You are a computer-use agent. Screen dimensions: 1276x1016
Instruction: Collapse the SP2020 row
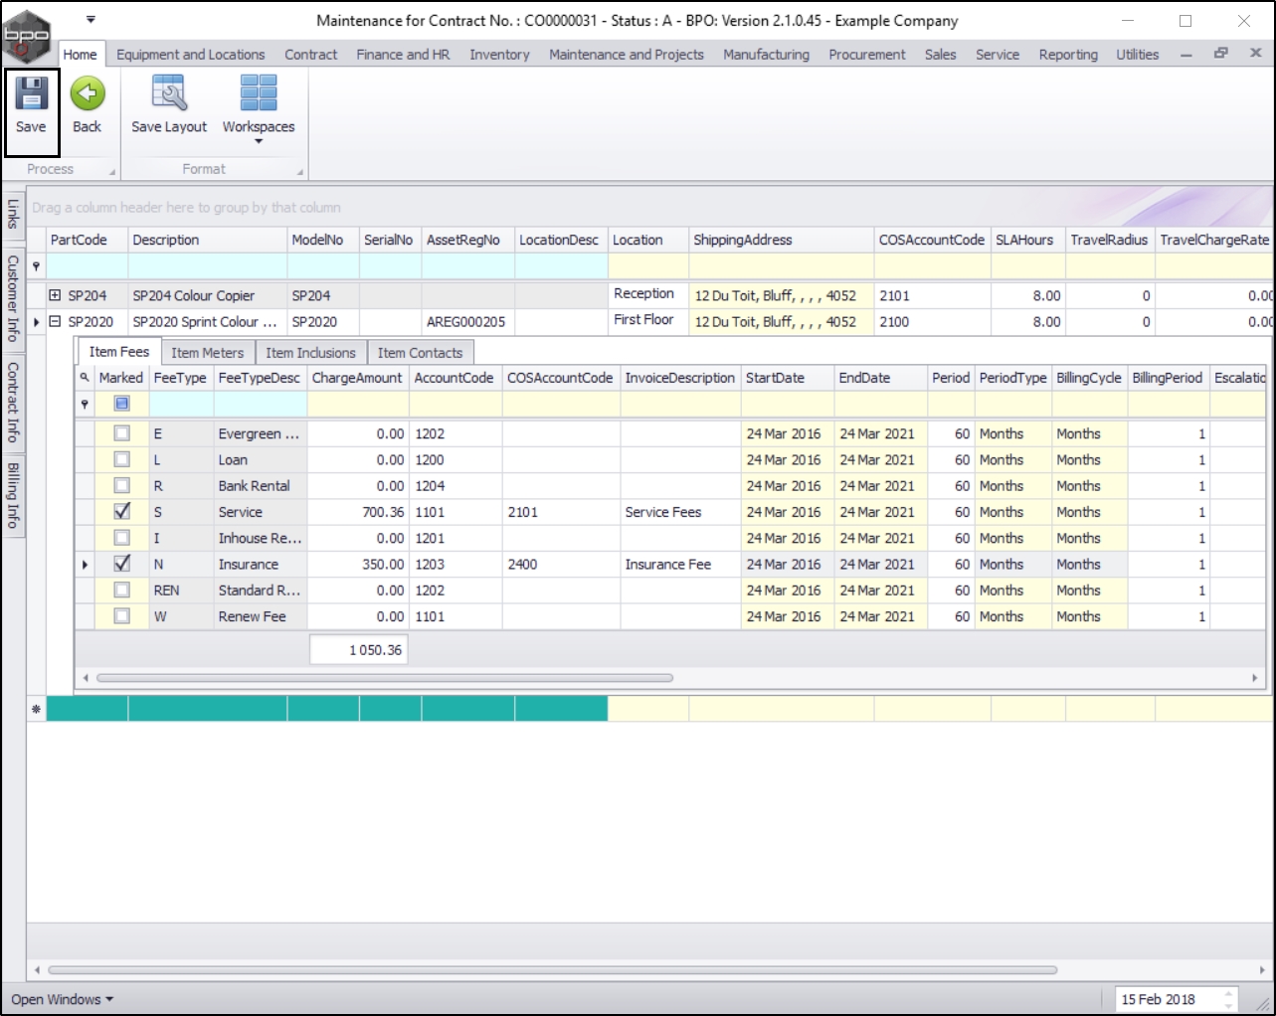(x=55, y=321)
